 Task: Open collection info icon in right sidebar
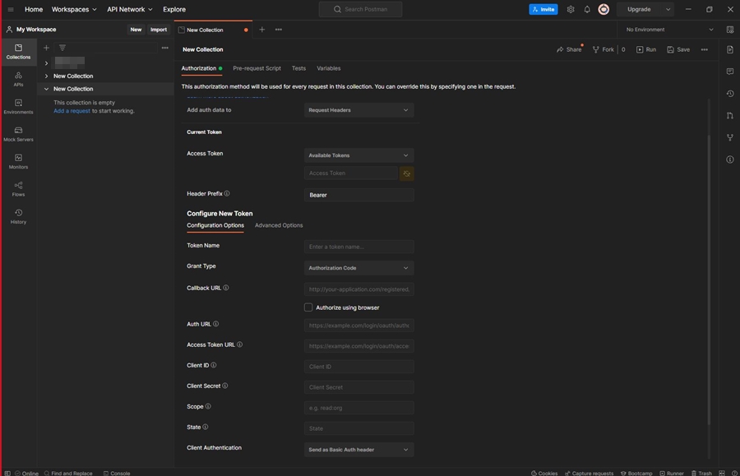coord(730,159)
